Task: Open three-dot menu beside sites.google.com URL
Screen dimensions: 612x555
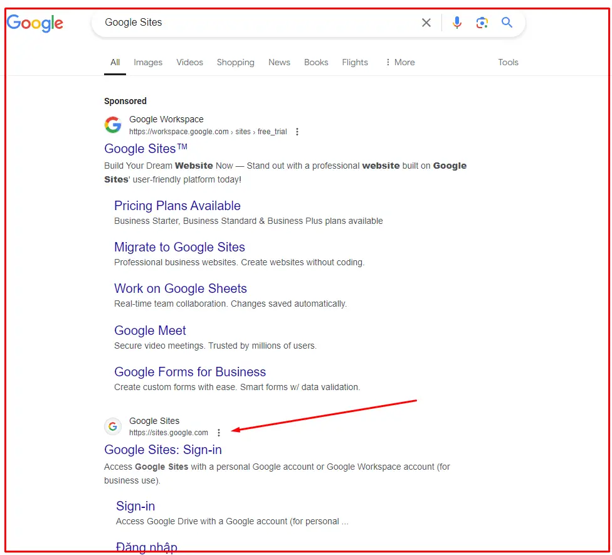Action: point(219,433)
